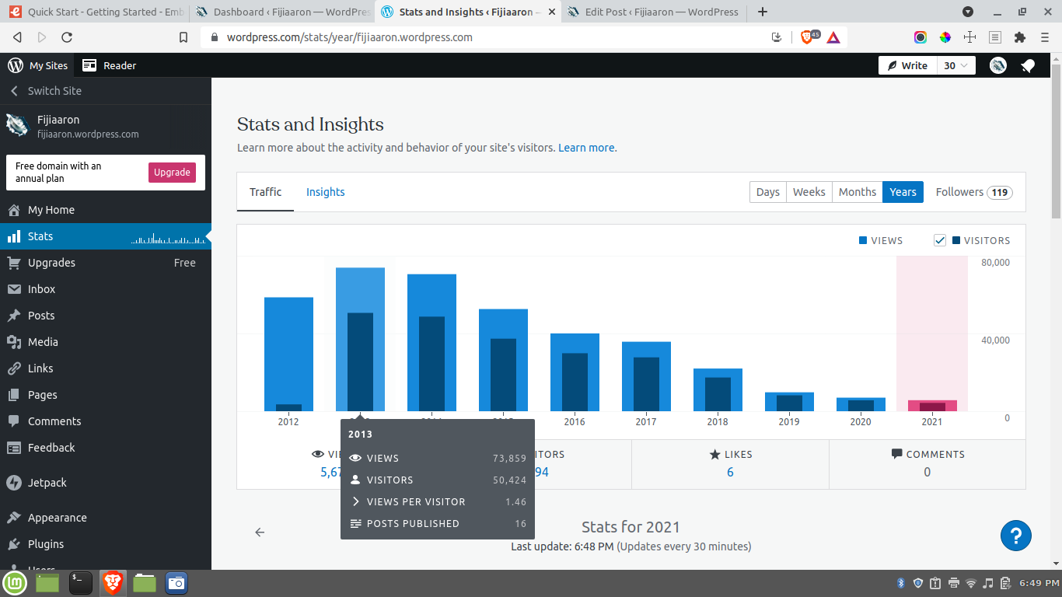Click the blue help question mark icon

tap(1015, 536)
